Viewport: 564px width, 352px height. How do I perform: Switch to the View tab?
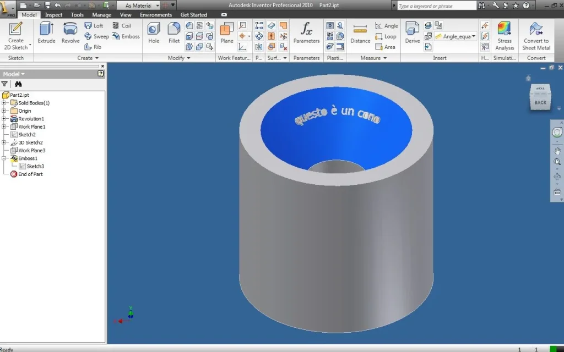click(x=126, y=15)
